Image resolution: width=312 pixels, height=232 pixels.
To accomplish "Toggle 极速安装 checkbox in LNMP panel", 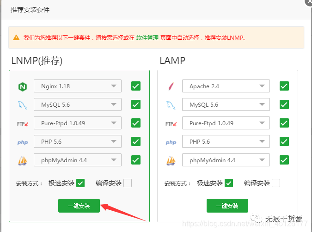I will (80, 183).
